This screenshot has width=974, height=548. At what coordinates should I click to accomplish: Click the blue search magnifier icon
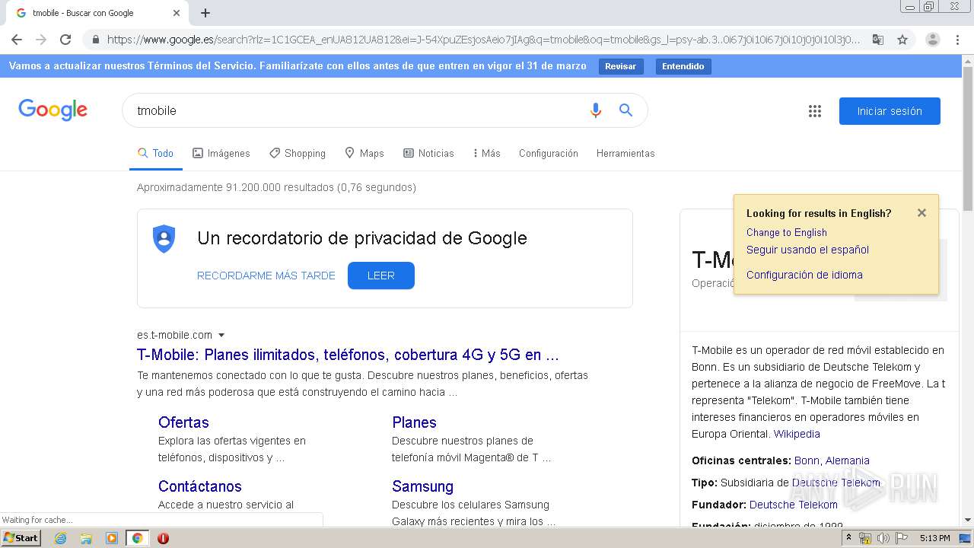coord(625,110)
